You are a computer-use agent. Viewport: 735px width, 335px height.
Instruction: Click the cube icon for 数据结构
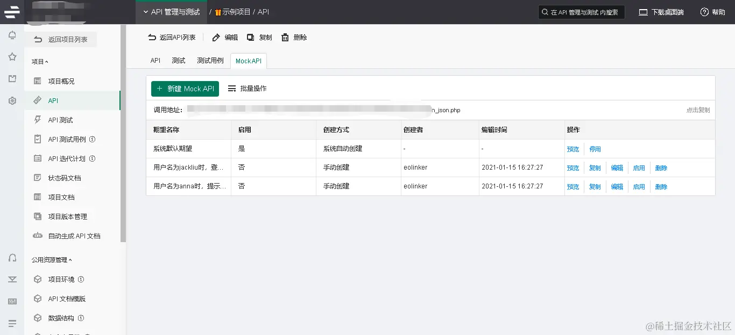[38, 318]
